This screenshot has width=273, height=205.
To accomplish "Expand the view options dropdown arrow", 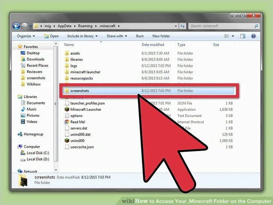I will tap(233, 36).
